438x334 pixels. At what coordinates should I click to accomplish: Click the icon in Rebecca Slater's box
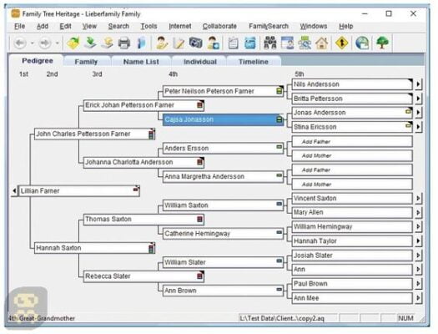pos(199,276)
